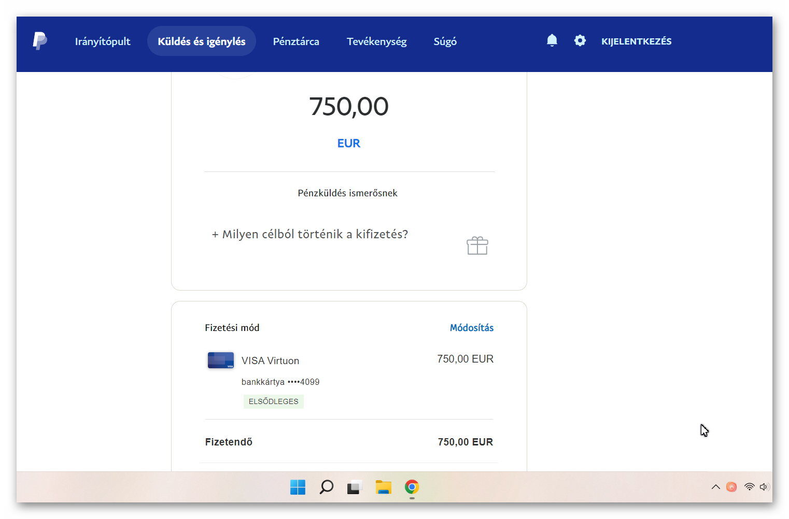Click the Fizetendő label
789x519 pixels.
click(229, 442)
